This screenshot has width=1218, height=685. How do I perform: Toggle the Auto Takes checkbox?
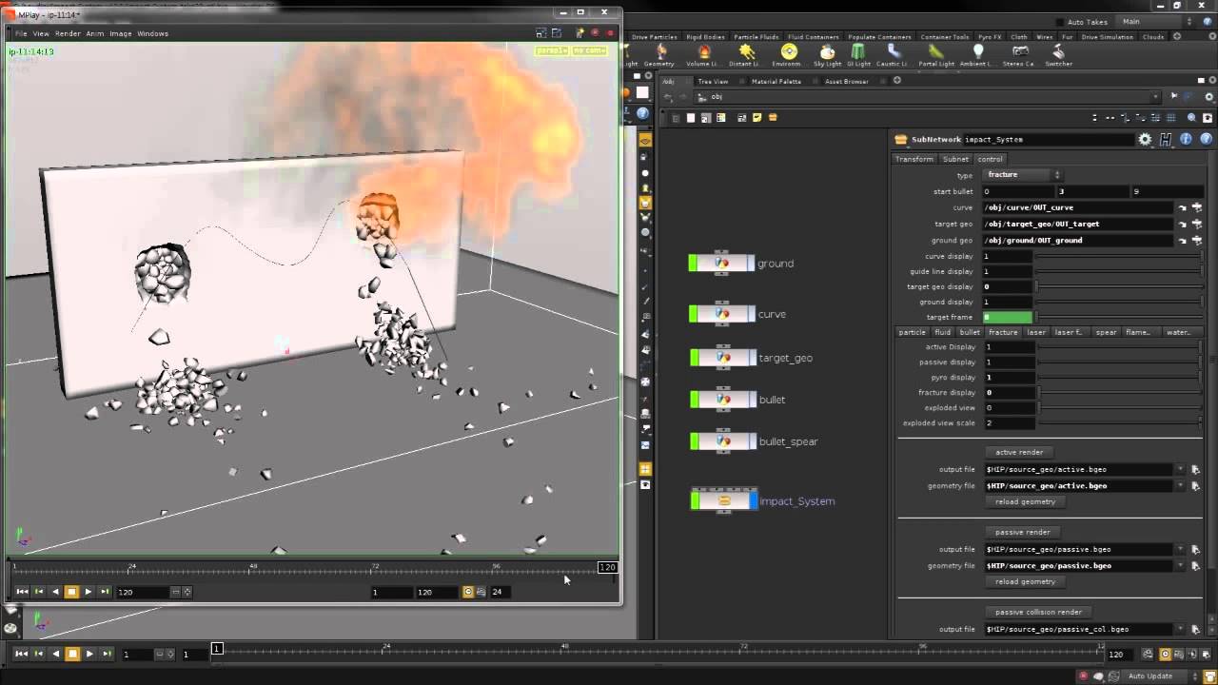click(x=1061, y=22)
